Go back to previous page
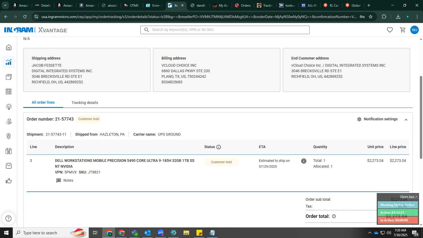 point(6,17)
